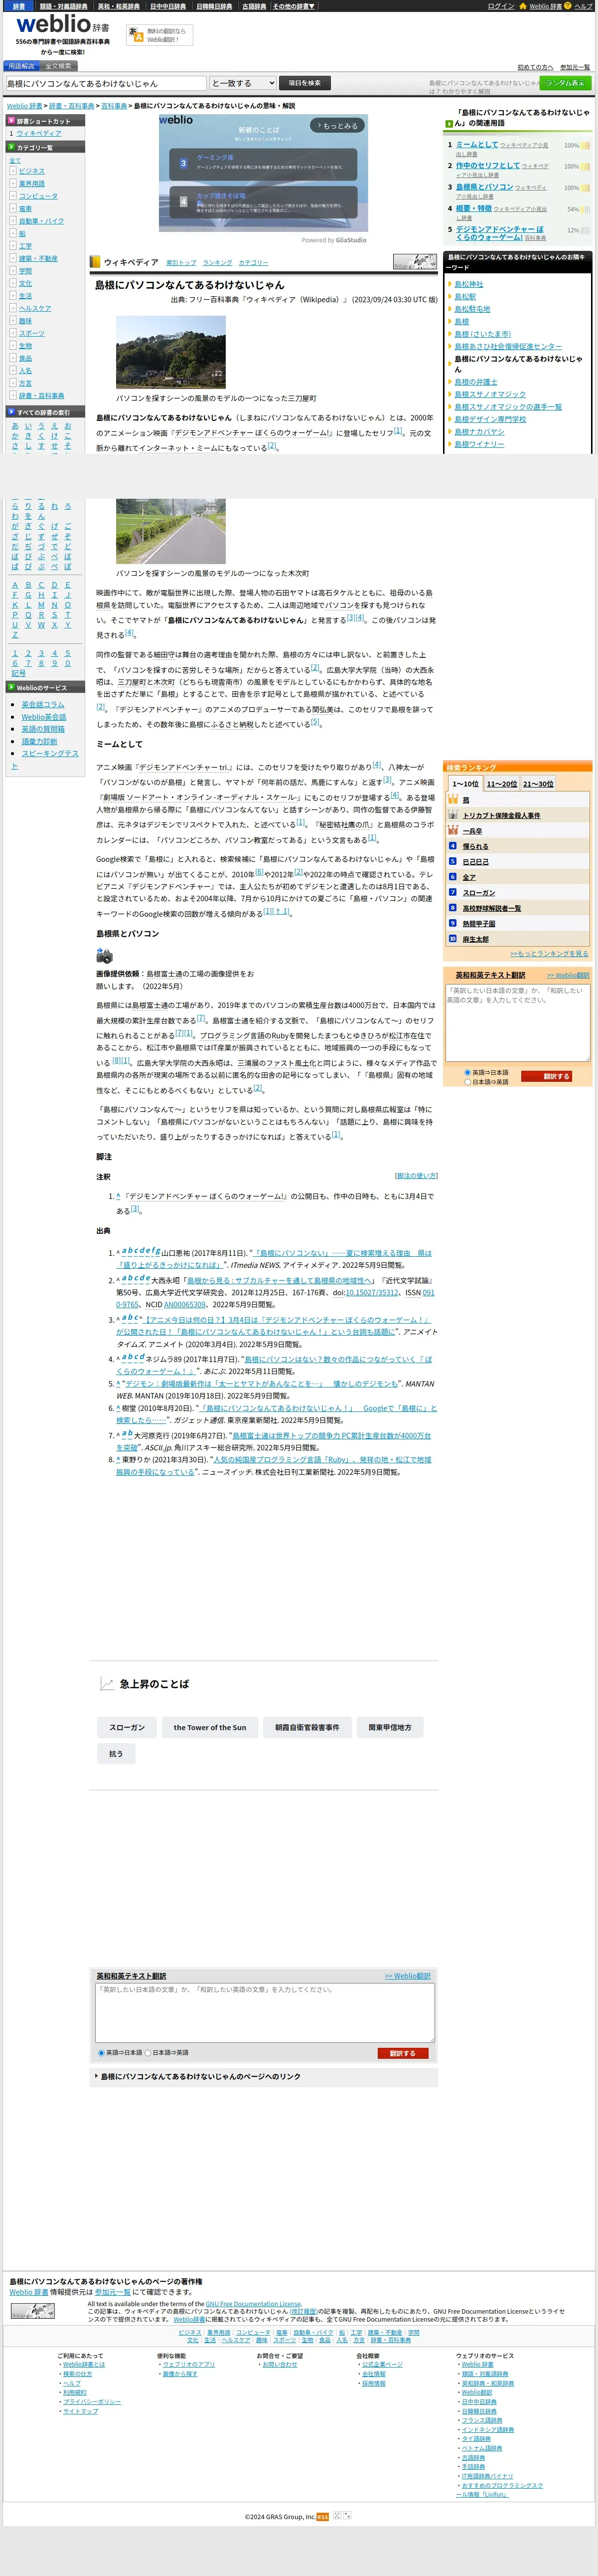Open the 索引トップ link in the ウィキペディア bar
The width and height of the screenshot is (598, 2576).
pyautogui.click(x=181, y=262)
